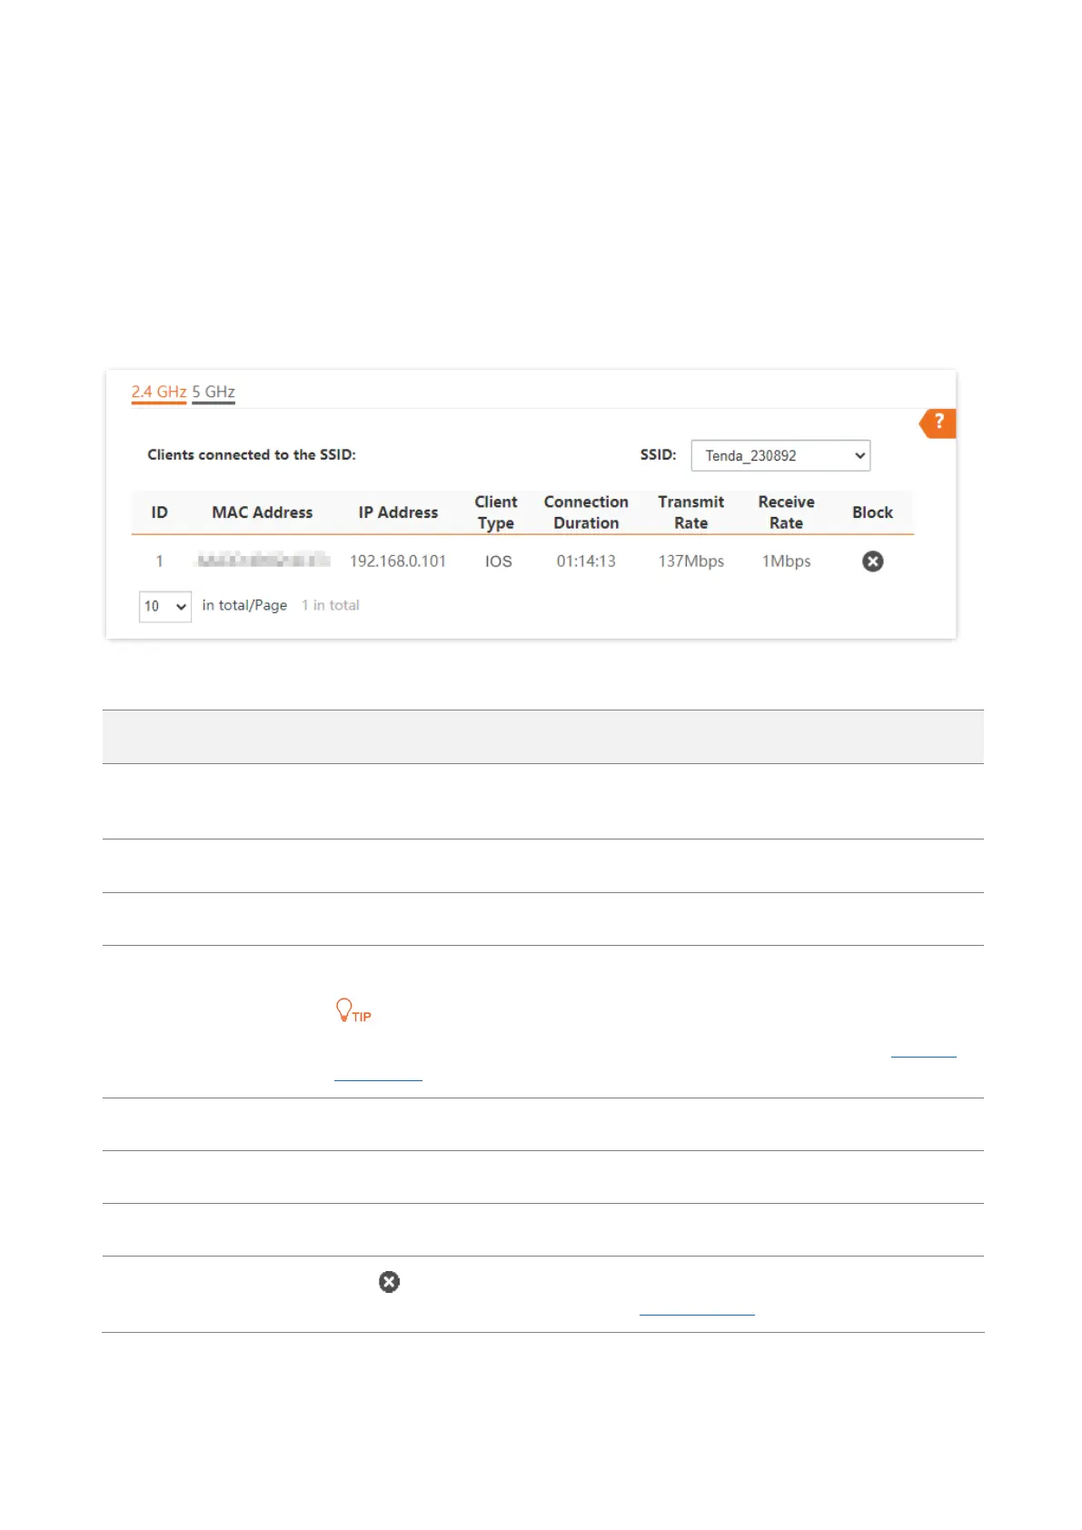Click the 'Clients connected to the SSID:' label
The image size is (1082, 1530).
coord(252,455)
